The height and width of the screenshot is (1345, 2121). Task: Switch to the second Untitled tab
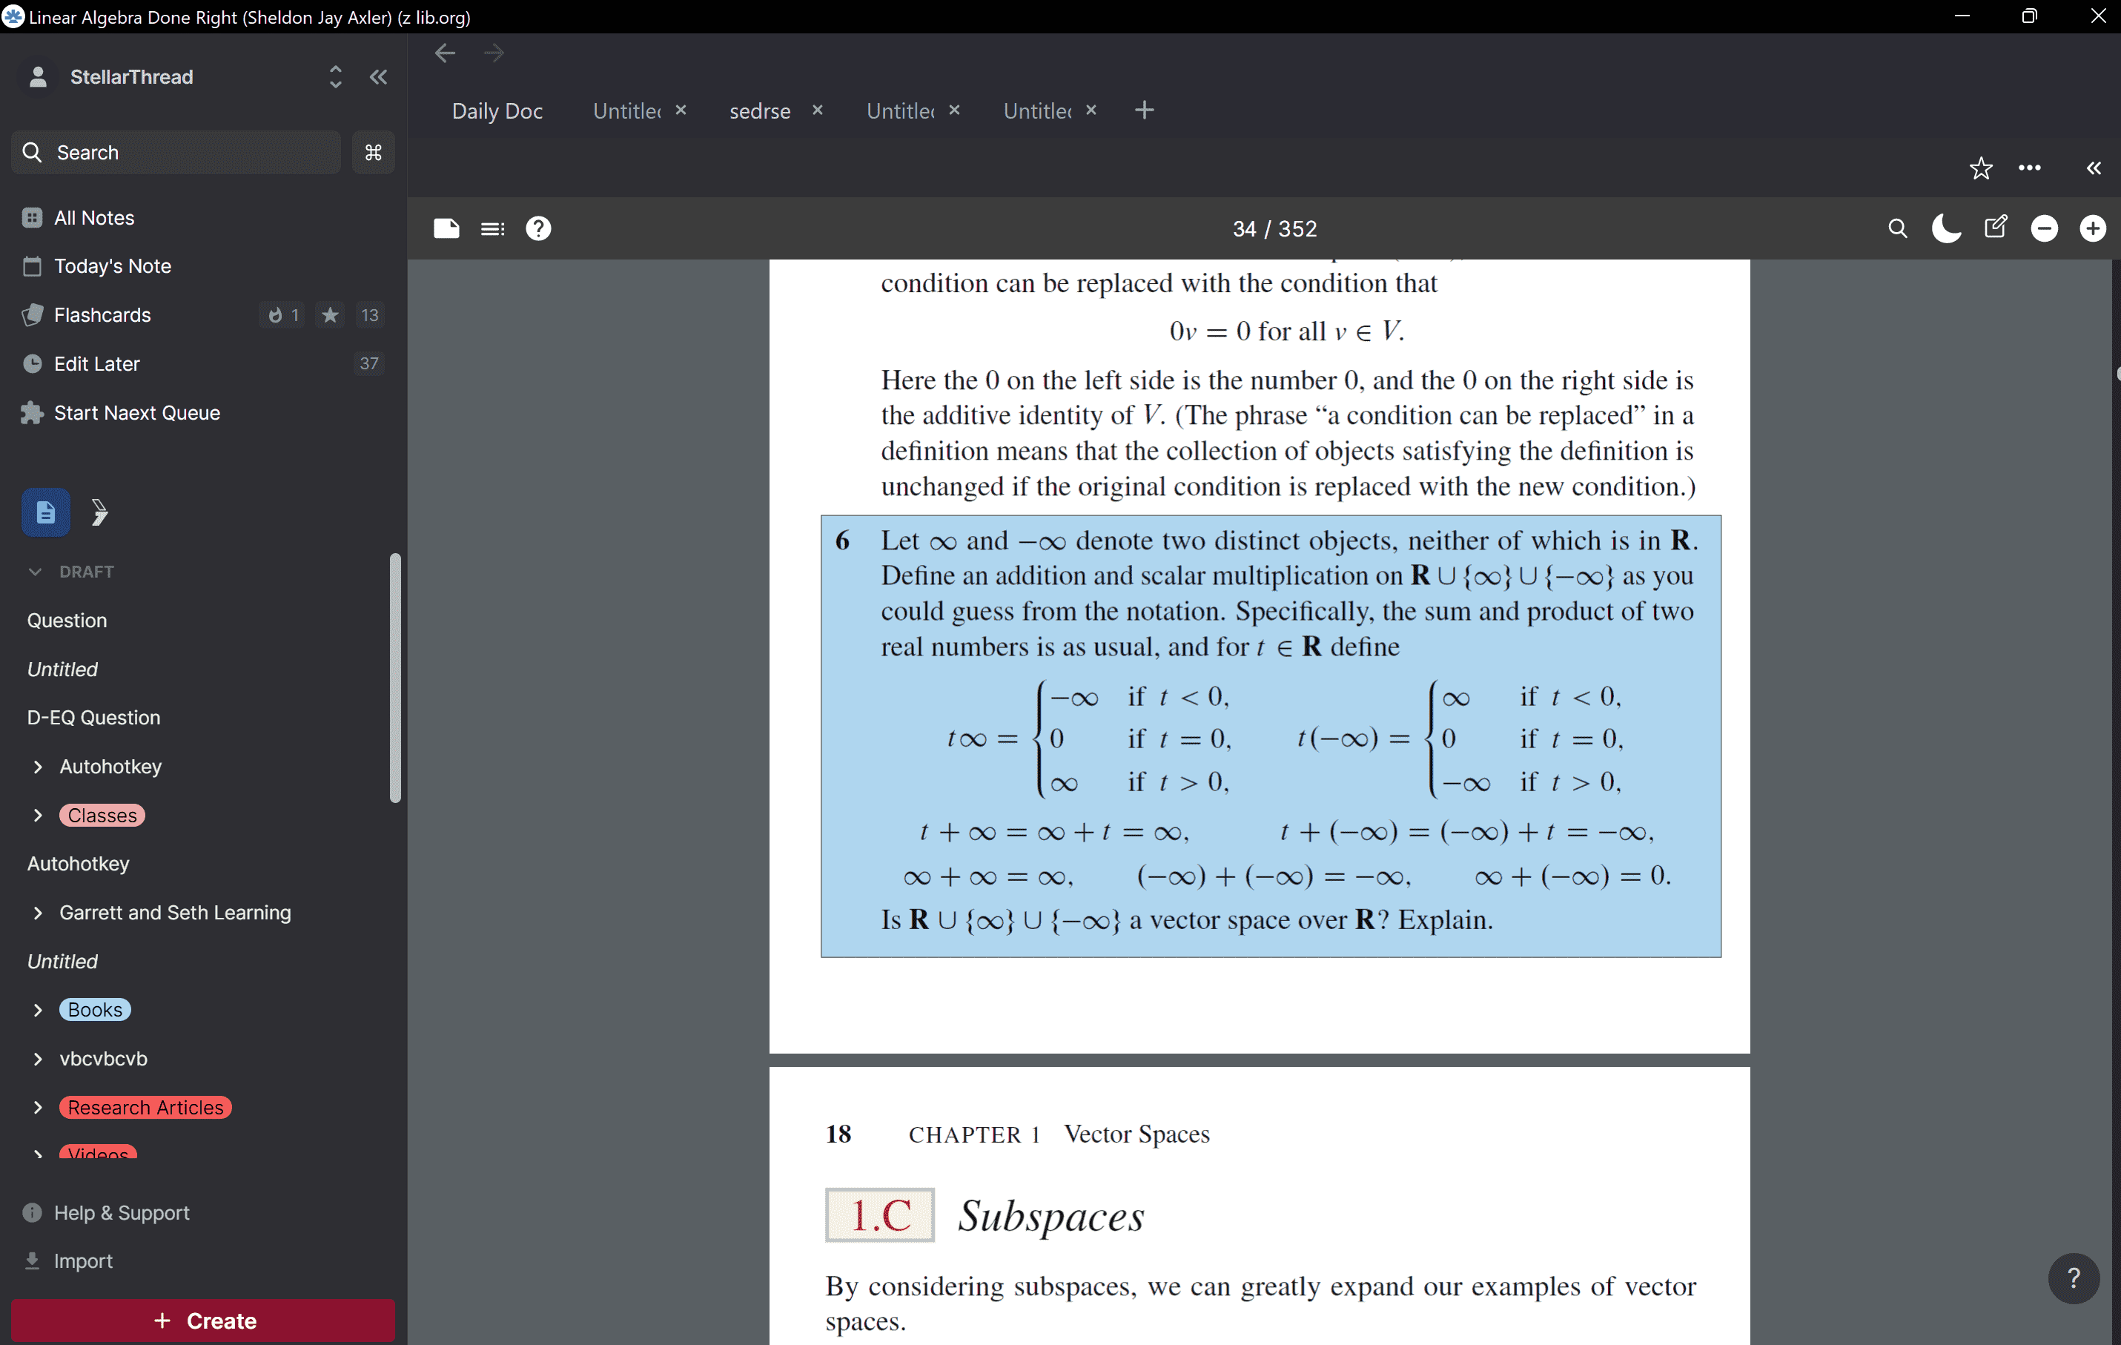[x=900, y=111]
